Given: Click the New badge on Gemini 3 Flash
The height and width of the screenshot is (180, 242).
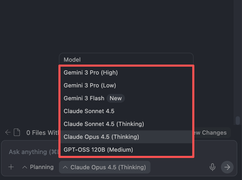Looking at the screenshot, I should (115, 98).
